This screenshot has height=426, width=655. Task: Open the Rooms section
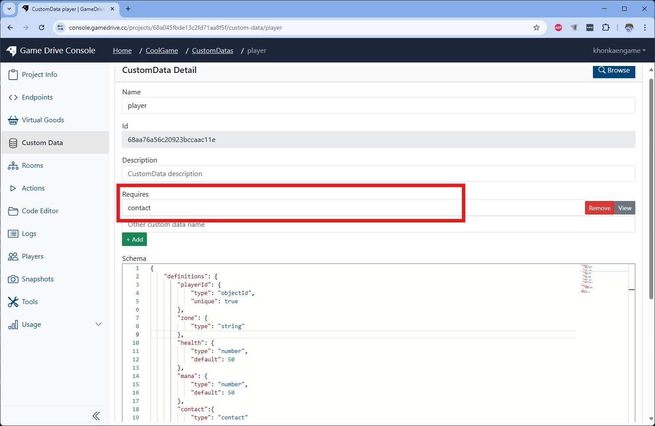tap(32, 165)
